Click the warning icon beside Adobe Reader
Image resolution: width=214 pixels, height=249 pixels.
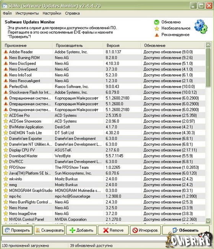(6, 52)
